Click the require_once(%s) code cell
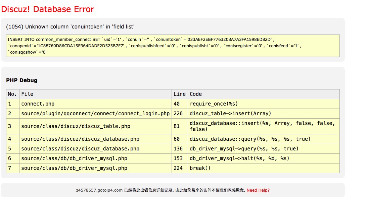Image resolution: width=368 pixels, height=197 pixels. [214, 104]
